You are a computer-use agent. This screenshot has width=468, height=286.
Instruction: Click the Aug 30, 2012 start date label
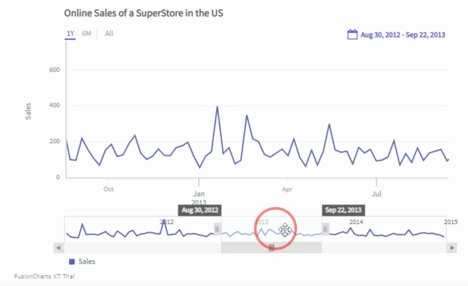pos(200,210)
